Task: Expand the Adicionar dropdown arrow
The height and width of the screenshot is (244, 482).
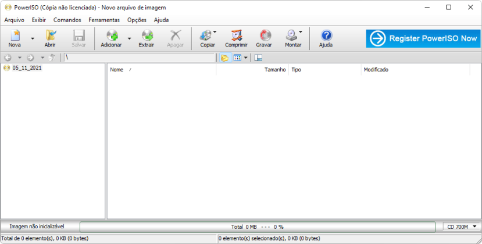Action: (130, 39)
